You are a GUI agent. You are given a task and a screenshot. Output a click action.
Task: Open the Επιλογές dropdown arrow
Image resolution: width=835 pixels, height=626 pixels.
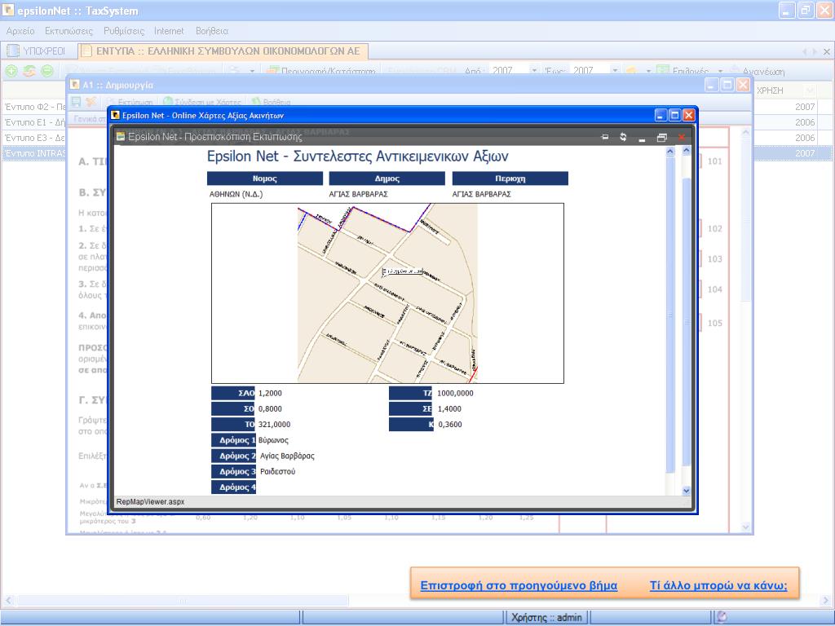pos(720,71)
